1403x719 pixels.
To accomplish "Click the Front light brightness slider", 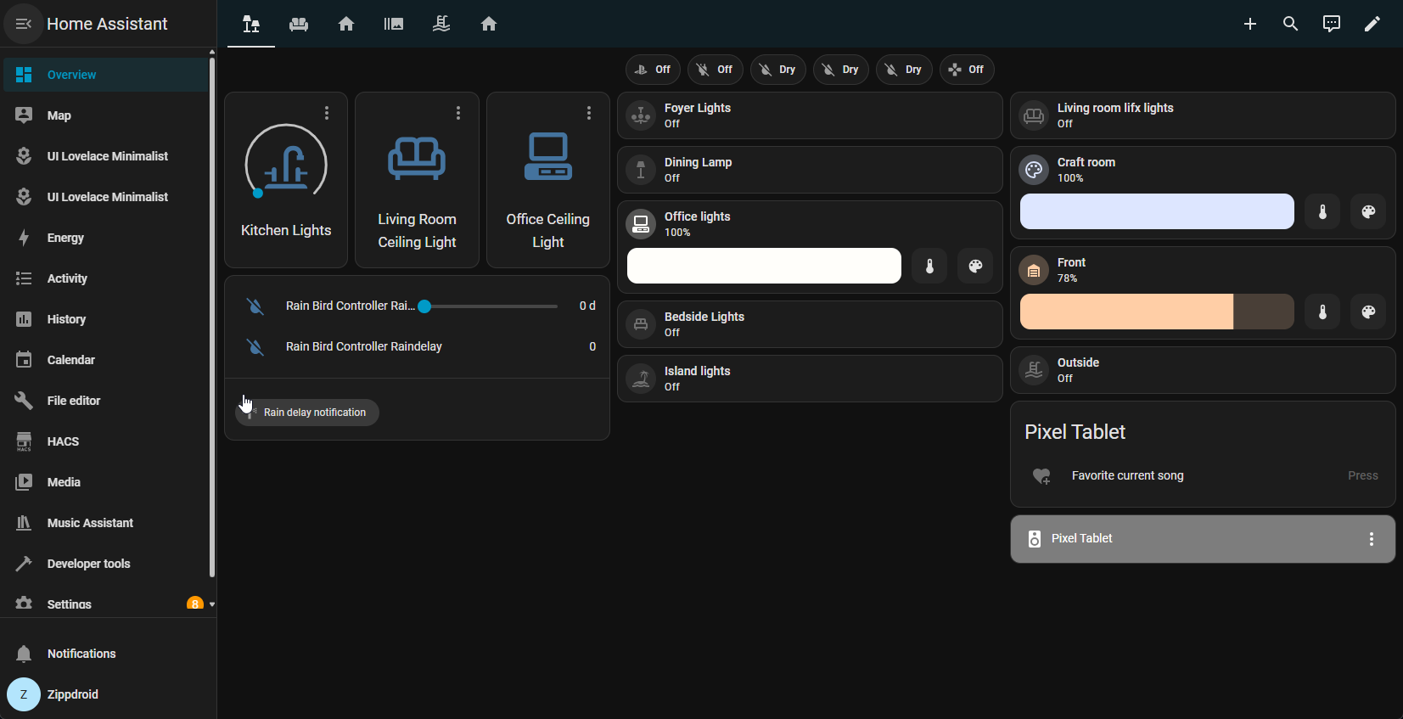I will click(1156, 312).
